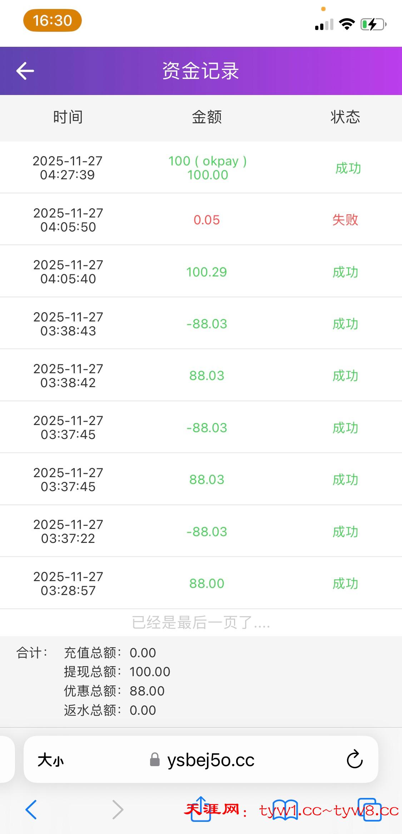Viewport: 402px width, 834px height.
Task: Tap the 88.00 amount at 03:28:57
Action: tap(207, 583)
